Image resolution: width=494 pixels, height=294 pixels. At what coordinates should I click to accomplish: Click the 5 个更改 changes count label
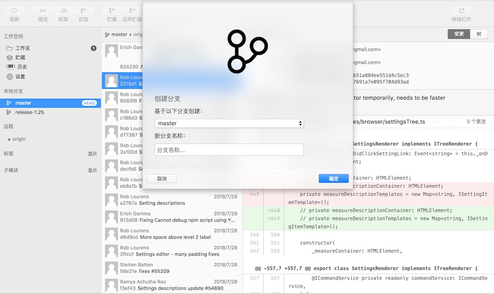[x=476, y=122]
